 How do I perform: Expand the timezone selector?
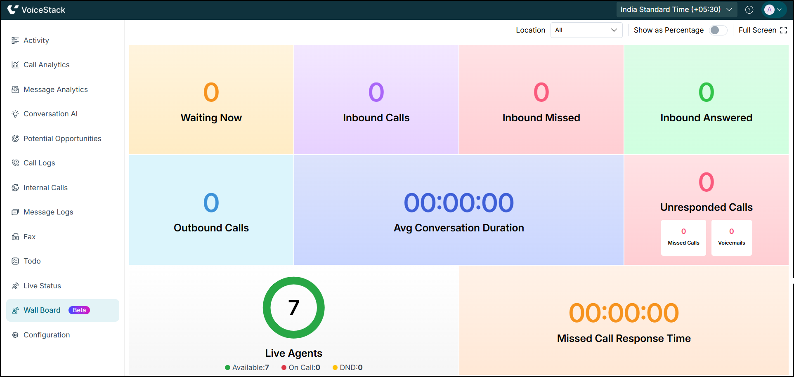[676, 9]
